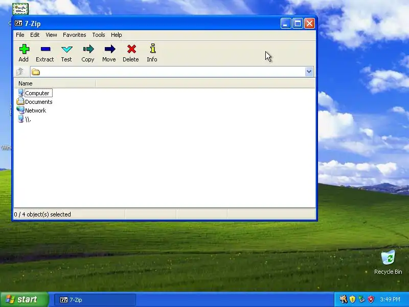Click the taskbar clock showing 3:49 PM
This screenshot has width=409, height=307.
[x=390, y=299]
